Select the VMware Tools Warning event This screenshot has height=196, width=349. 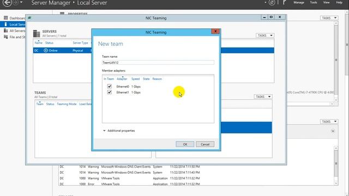click(130, 178)
